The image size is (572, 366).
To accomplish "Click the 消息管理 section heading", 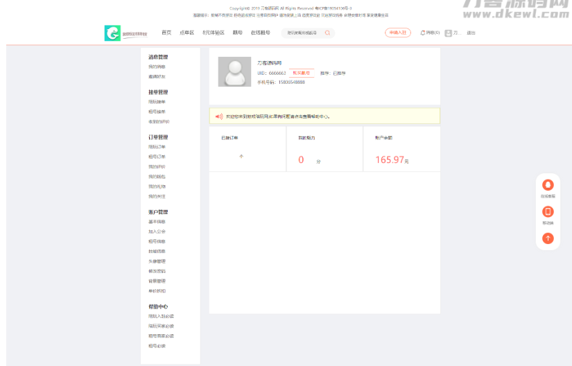I will (x=158, y=57).
